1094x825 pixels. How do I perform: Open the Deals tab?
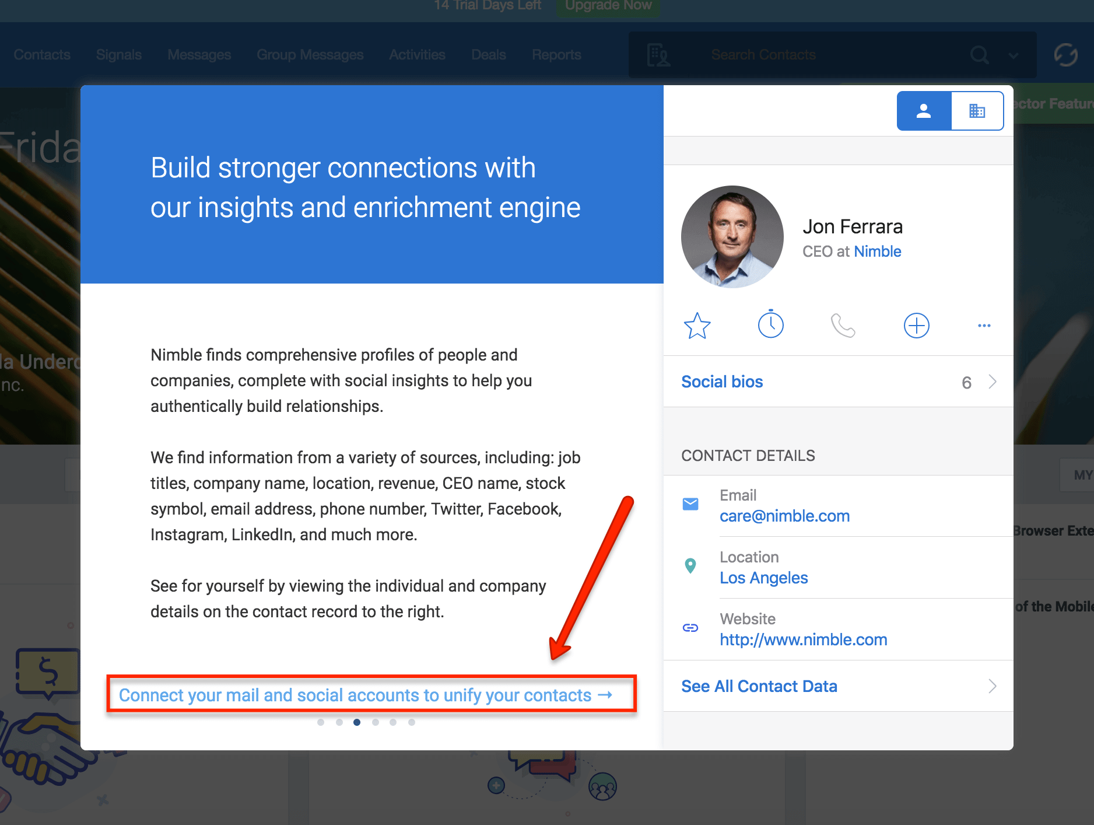tap(488, 55)
